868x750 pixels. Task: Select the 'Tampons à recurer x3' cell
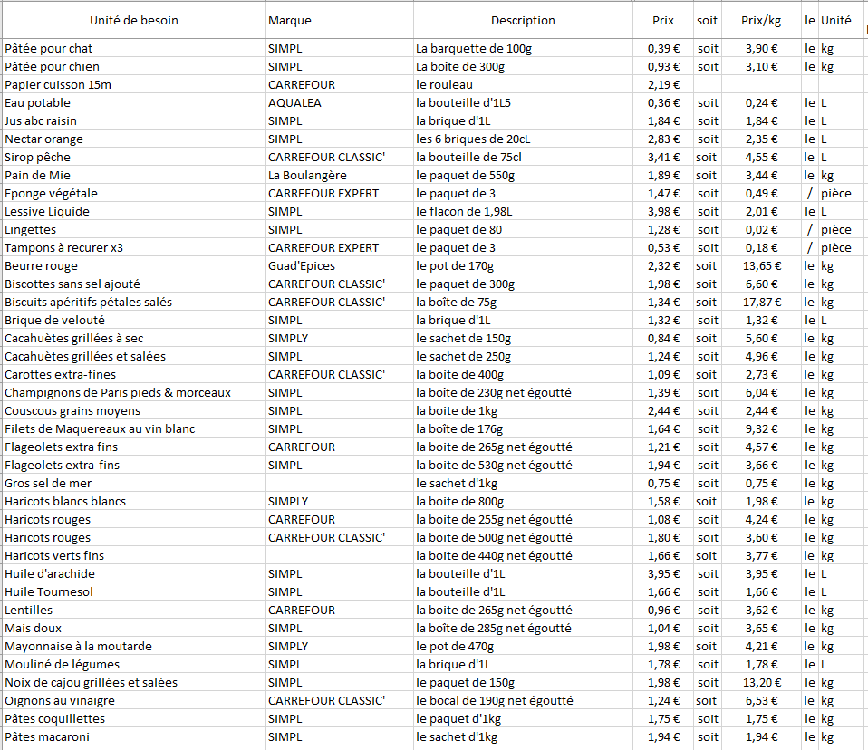tap(134, 248)
